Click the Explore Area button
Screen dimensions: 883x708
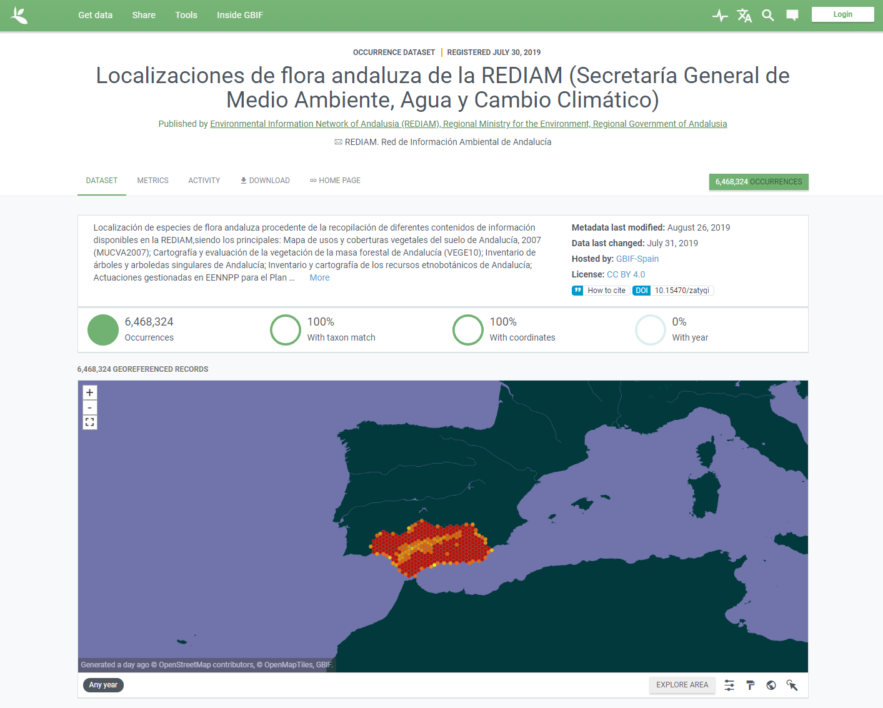tap(682, 685)
